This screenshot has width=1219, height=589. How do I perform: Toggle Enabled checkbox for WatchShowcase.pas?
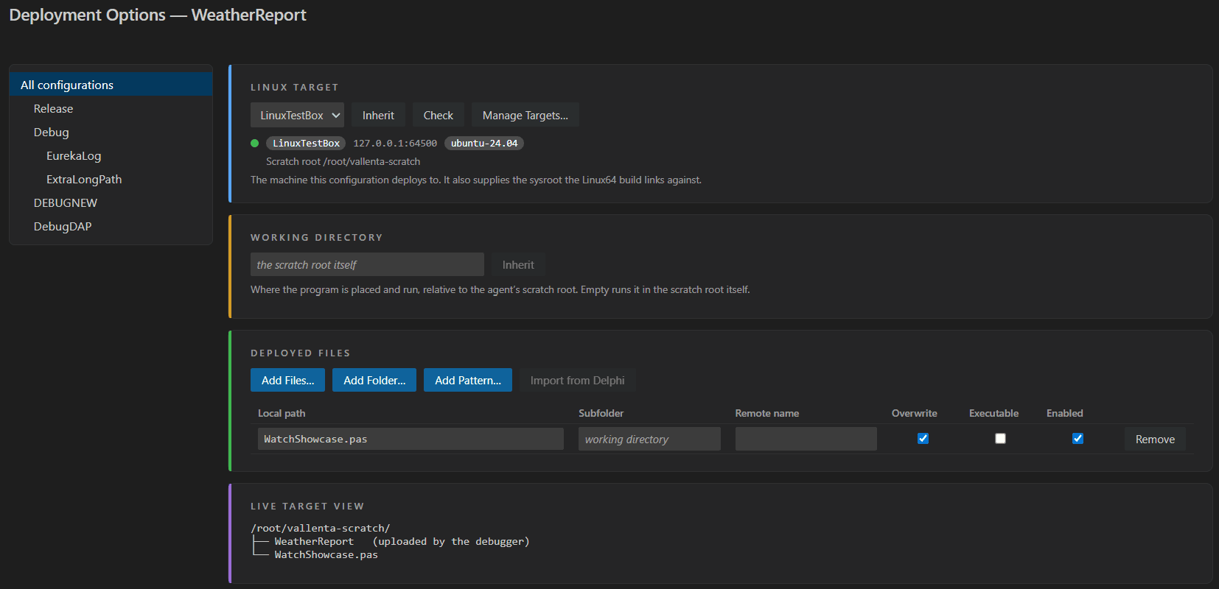(x=1077, y=438)
